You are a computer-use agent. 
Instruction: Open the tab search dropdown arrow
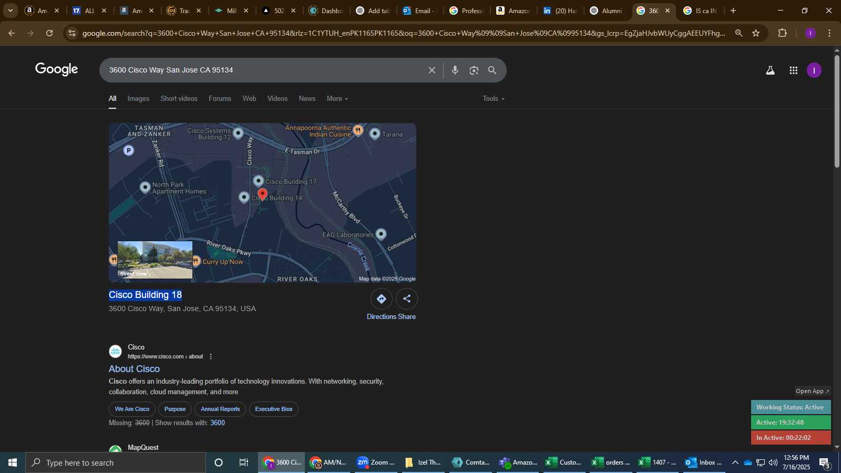[x=10, y=11]
